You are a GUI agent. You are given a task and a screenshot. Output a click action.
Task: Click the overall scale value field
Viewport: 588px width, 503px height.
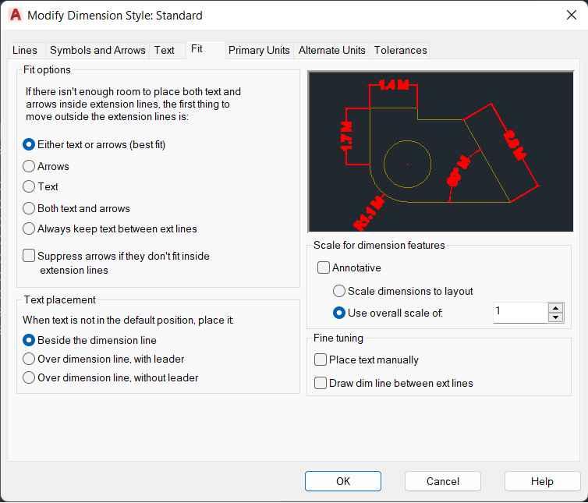pos(520,313)
